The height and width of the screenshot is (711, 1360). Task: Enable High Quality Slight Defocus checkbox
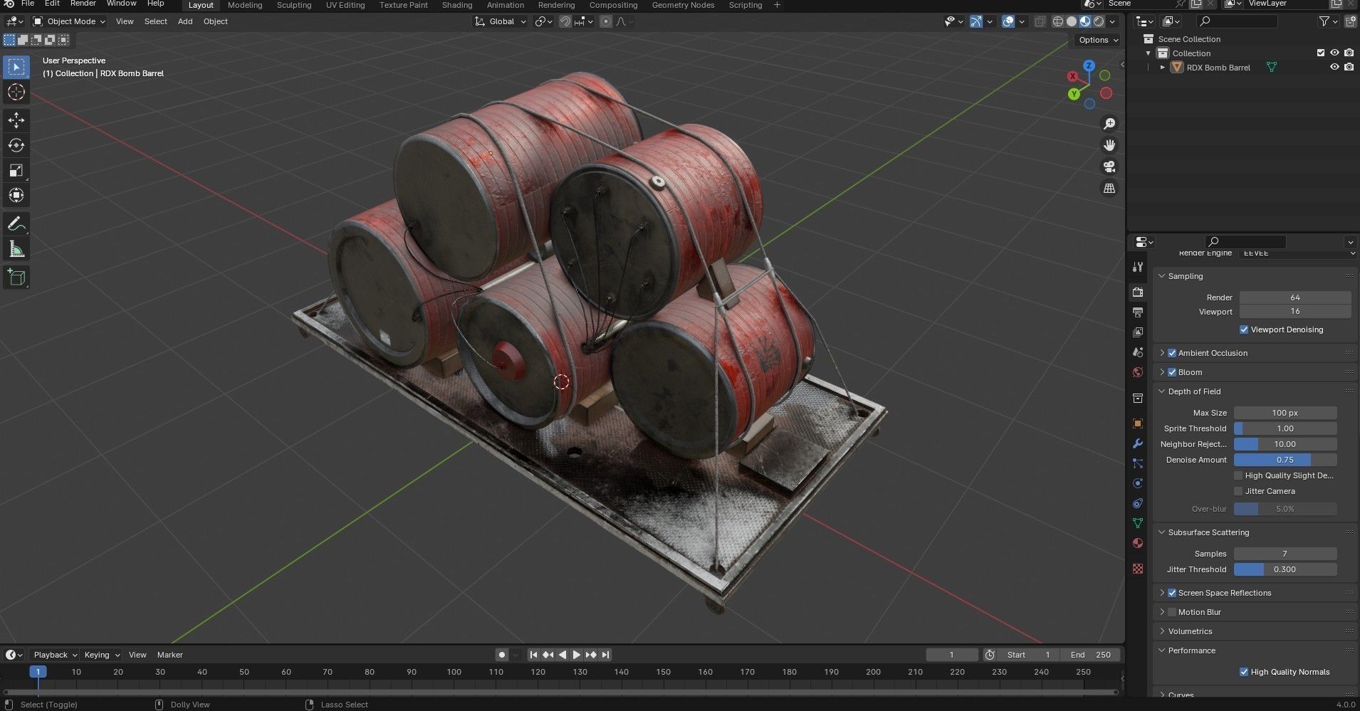click(x=1238, y=475)
